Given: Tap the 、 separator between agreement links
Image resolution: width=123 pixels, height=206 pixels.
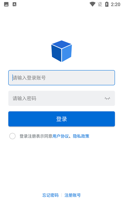Looking at the screenshot, I should (x=71, y=137).
